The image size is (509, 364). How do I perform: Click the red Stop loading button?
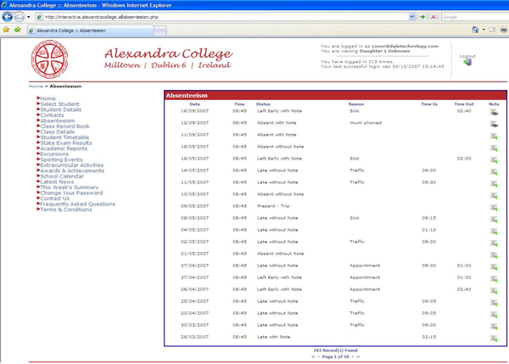[433, 17]
